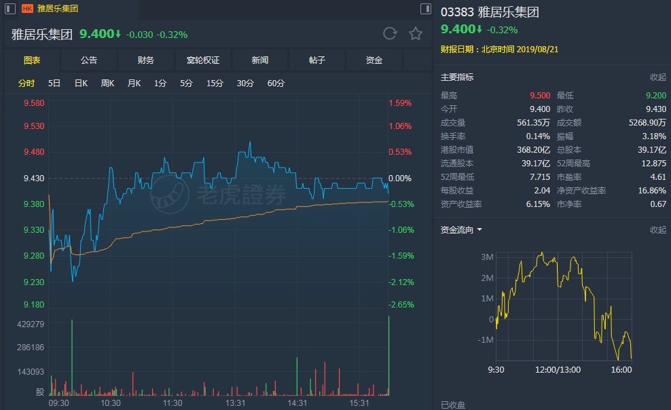Toggle the right sidebar panel icon

[x=425, y=9]
